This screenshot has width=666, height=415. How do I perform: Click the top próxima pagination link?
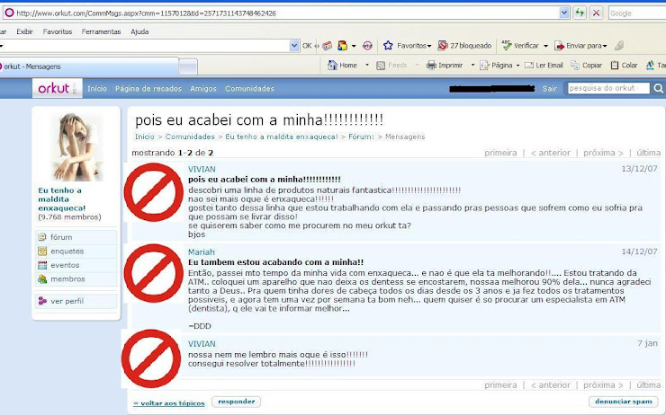(603, 153)
